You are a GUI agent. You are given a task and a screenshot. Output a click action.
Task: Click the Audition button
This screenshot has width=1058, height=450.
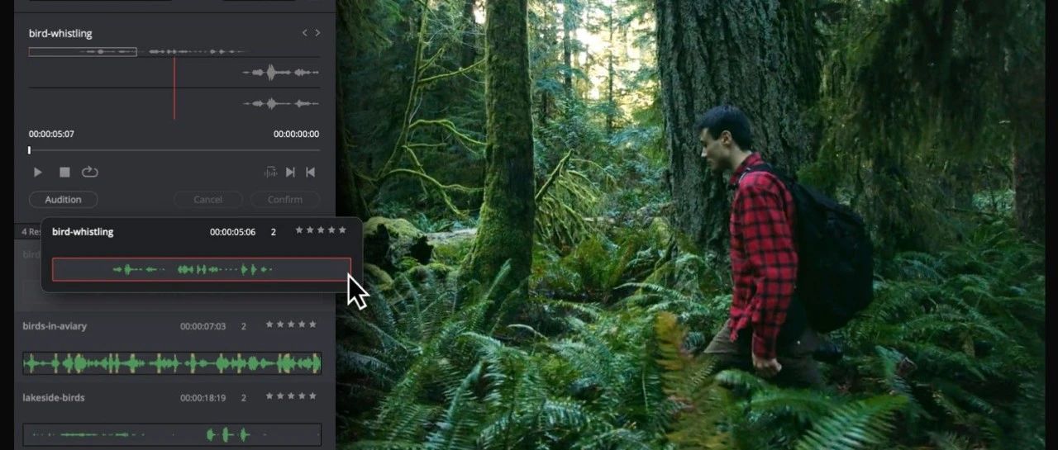tap(63, 200)
